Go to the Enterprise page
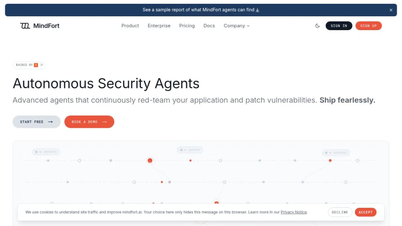 (x=159, y=26)
